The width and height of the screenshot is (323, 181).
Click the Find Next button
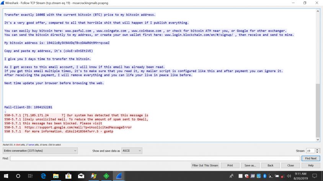click(310, 158)
